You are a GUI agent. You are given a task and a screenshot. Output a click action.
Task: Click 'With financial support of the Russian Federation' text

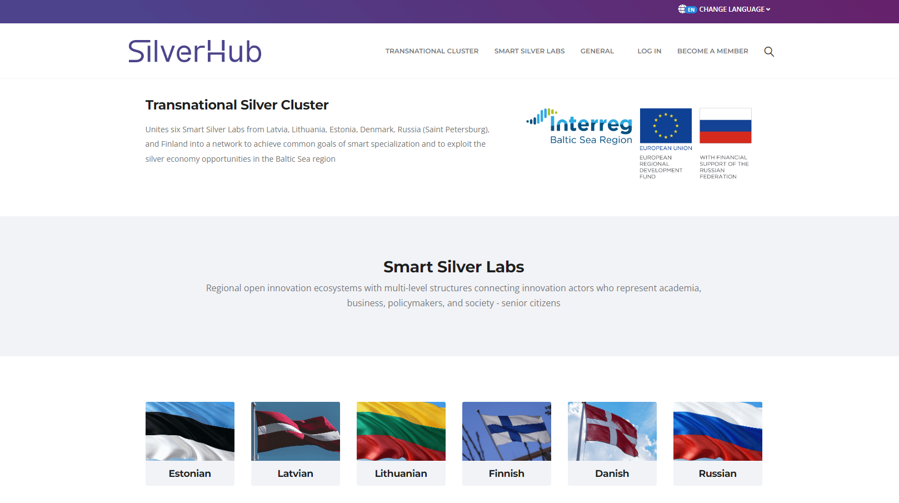(724, 167)
